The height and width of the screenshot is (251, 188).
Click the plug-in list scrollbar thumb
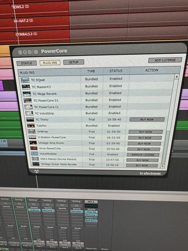click(x=165, y=147)
